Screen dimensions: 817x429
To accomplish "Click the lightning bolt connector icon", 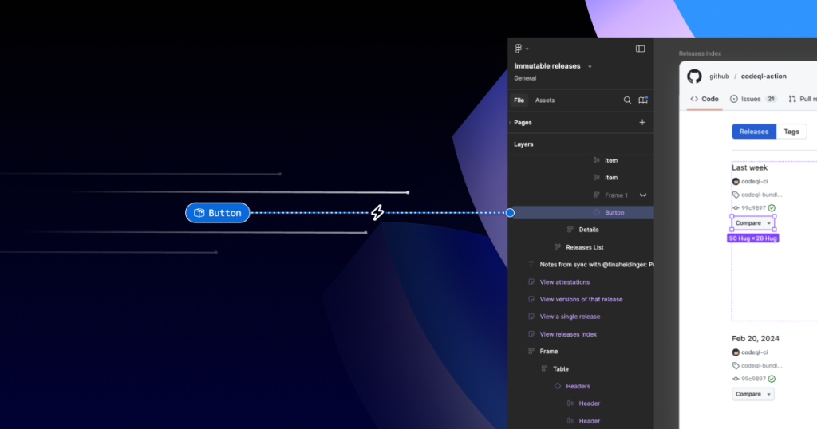I will (x=378, y=213).
